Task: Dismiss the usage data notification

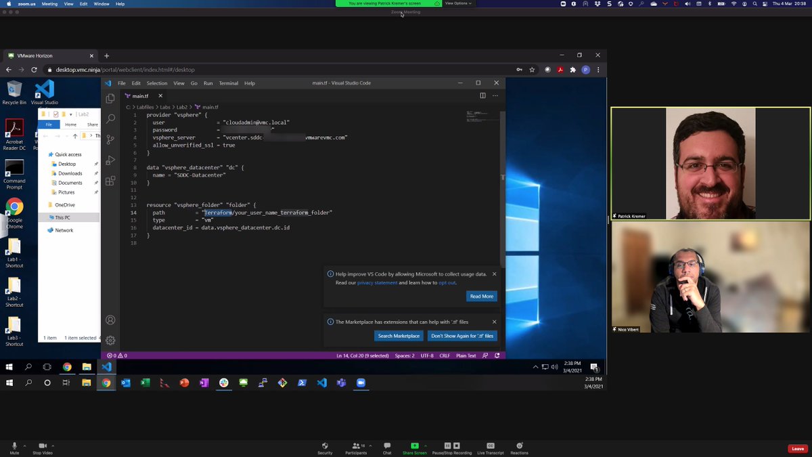Action: click(494, 274)
